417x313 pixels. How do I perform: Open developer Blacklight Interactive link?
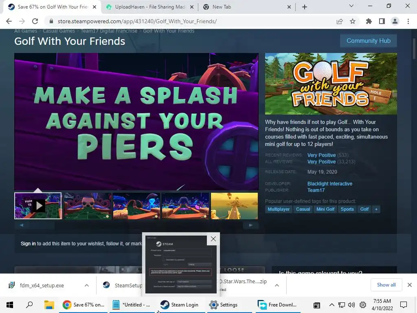click(330, 184)
